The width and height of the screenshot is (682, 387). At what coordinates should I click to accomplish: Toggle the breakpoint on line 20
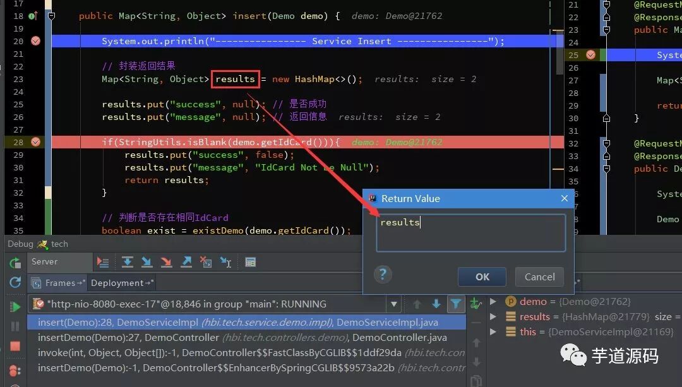pyautogui.click(x=35, y=41)
